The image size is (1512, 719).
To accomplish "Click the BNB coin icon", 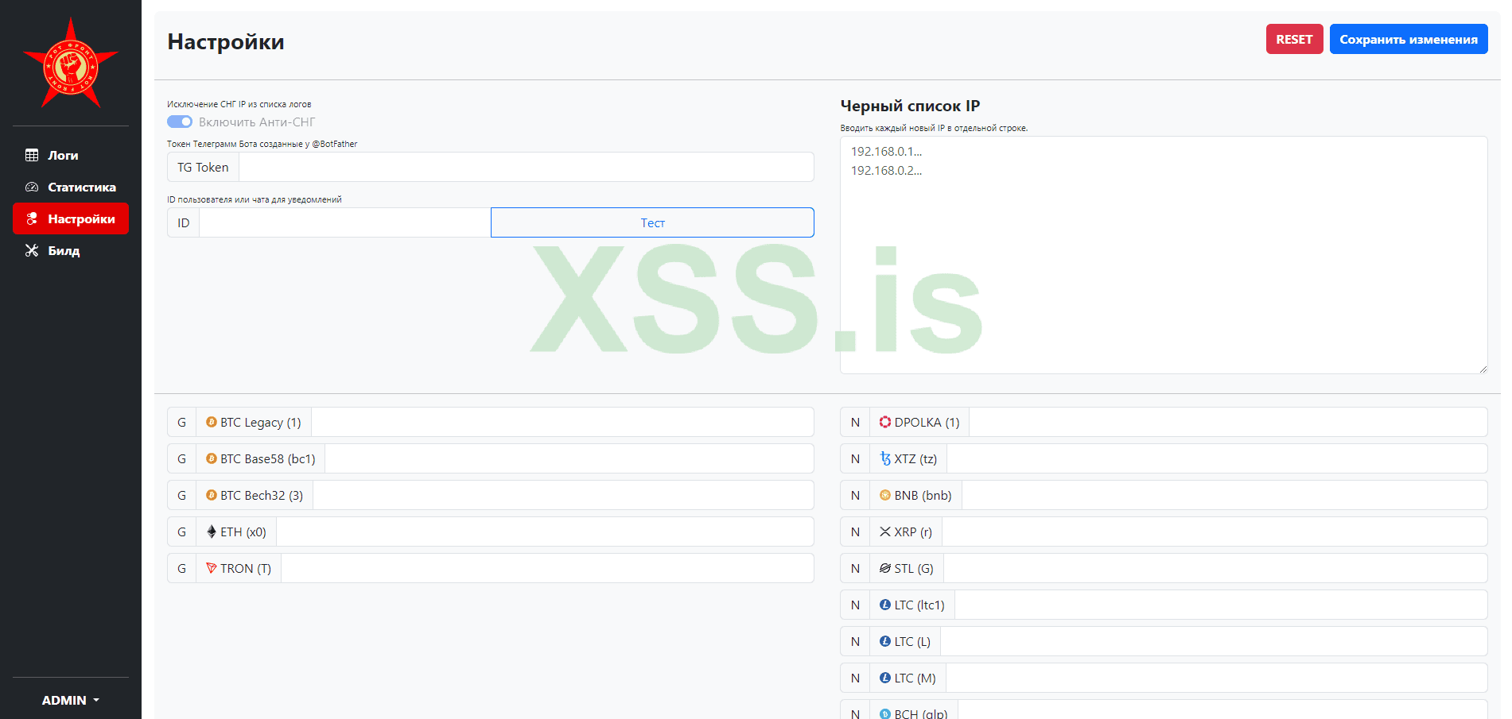I will point(885,495).
